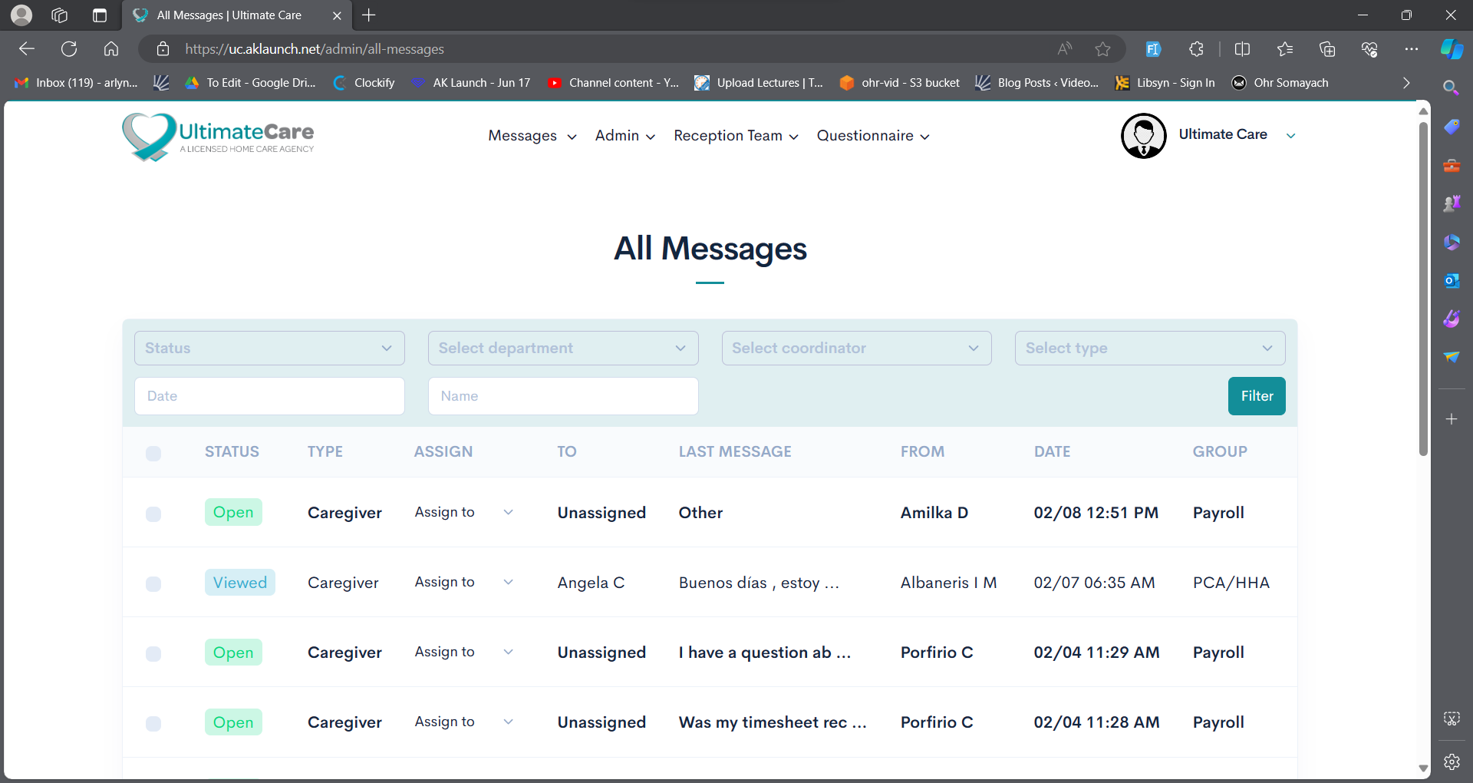
Task: Open the Collections icon
Action: [1327, 49]
